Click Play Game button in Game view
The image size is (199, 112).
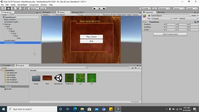[91, 37]
